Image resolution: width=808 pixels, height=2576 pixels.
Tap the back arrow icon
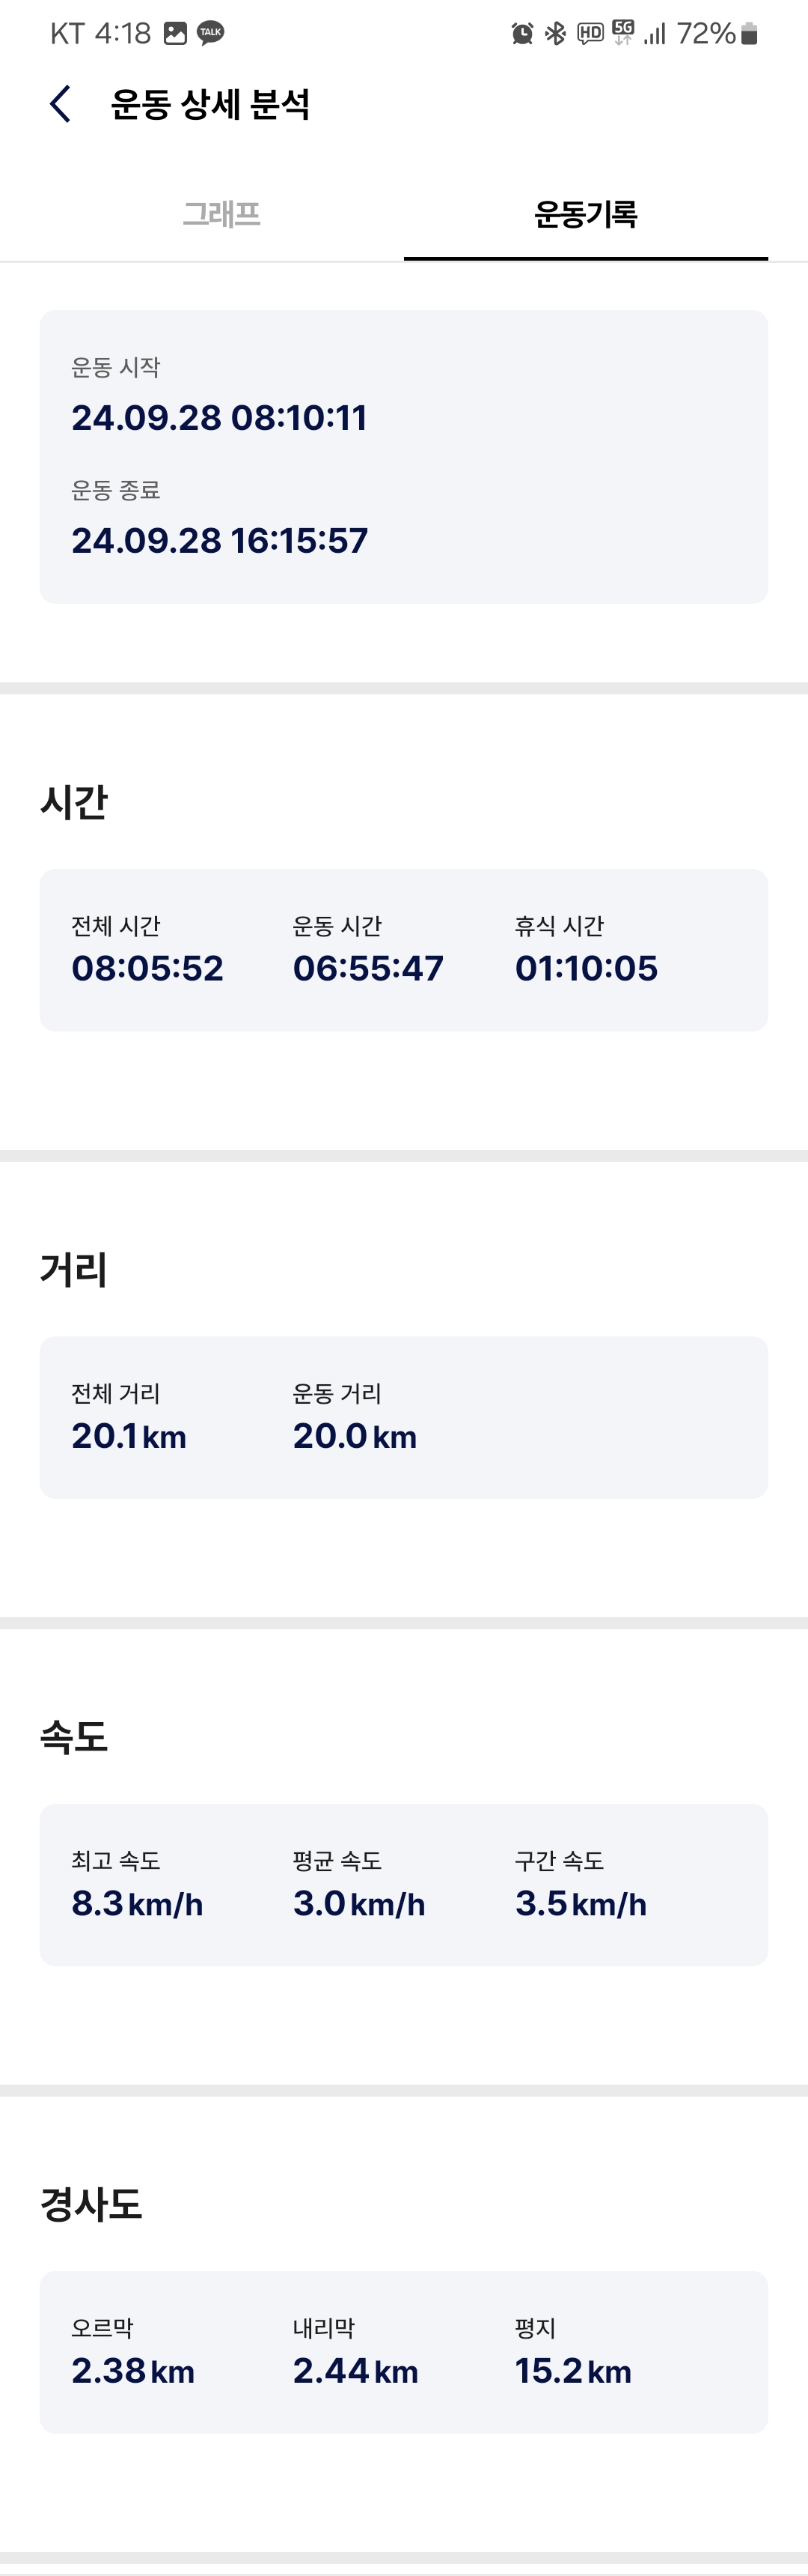[x=60, y=104]
